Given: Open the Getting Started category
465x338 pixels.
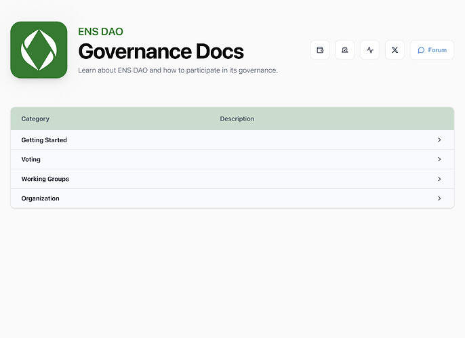Looking at the screenshot, I should pyautogui.click(x=44, y=140).
